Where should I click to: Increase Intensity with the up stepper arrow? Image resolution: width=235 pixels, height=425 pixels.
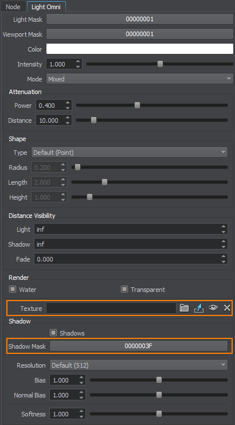coord(78,62)
